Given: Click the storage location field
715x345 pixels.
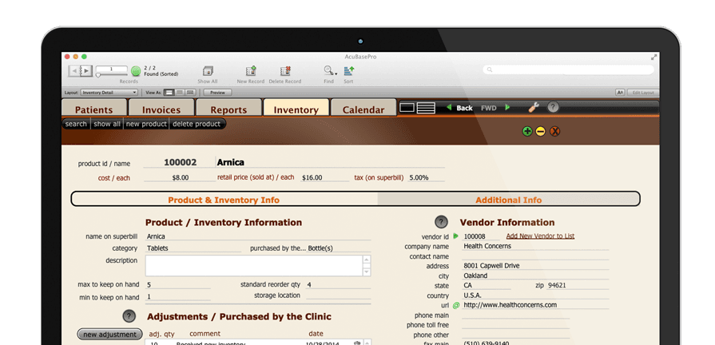Looking at the screenshot, I should click(x=338, y=295).
